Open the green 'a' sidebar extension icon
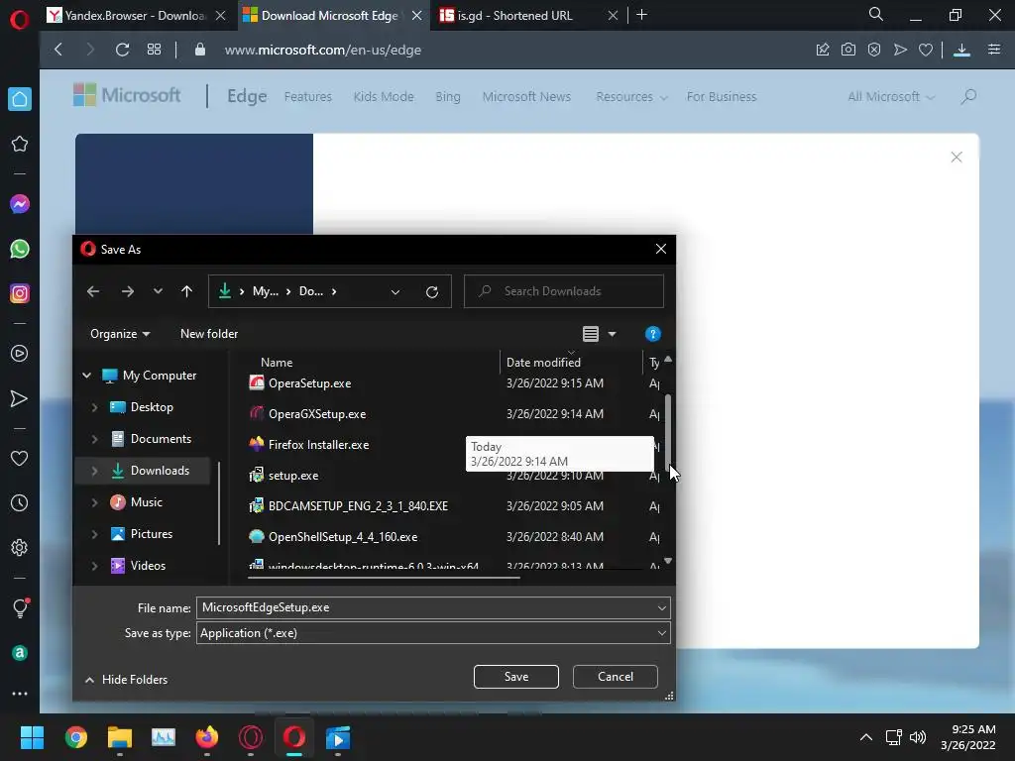This screenshot has height=761, width=1015. point(20,653)
